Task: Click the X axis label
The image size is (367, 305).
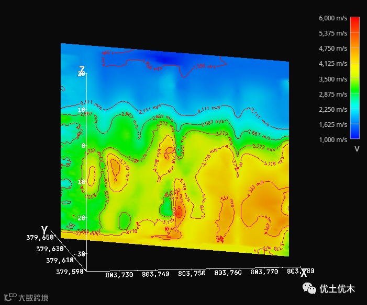Action: coord(304,272)
